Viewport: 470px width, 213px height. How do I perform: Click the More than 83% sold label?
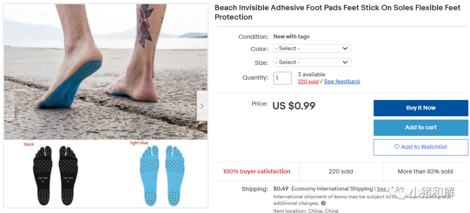click(x=425, y=171)
